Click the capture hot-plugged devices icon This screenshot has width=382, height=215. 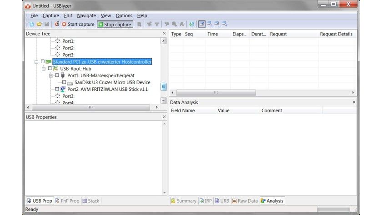click(x=57, y=24)
